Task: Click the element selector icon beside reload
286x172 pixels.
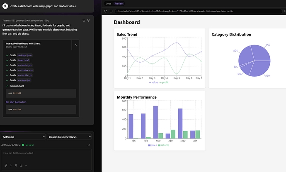Action: click(111, 11)
